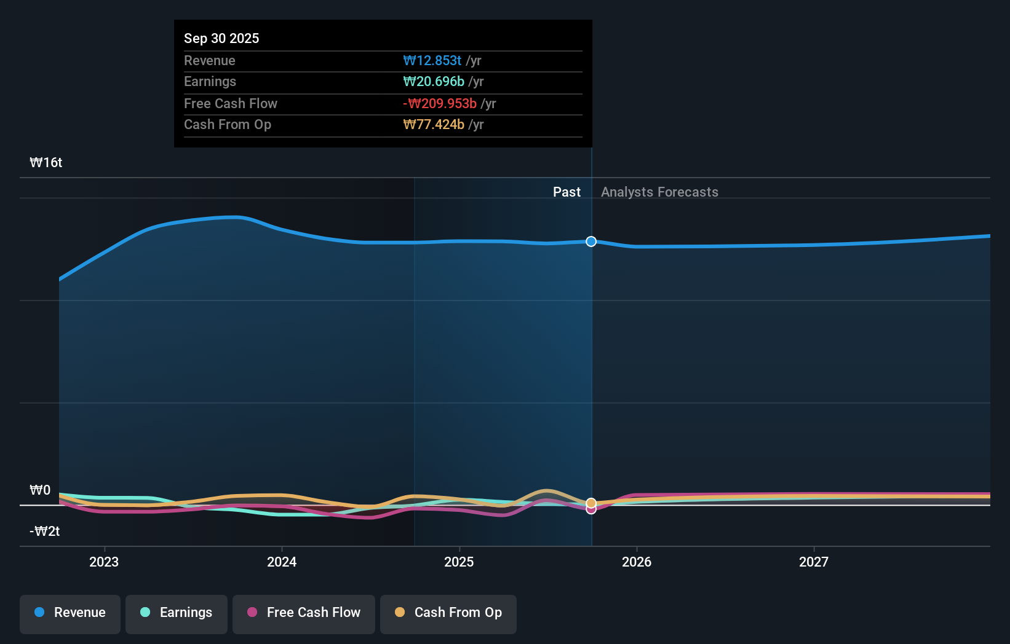Click the ₩16t axis label
This screenshot has height=644, width=1010.
[46, 162]
